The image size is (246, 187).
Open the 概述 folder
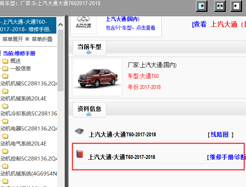(x=15, y=61)
